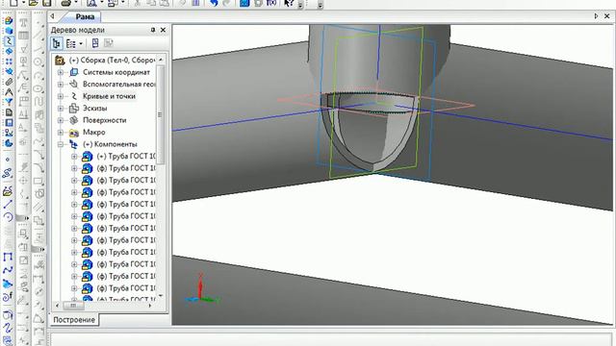616x346 pixels.
Task: Click the model tree vertical scrollbar
Action: (x=161, y=114)
